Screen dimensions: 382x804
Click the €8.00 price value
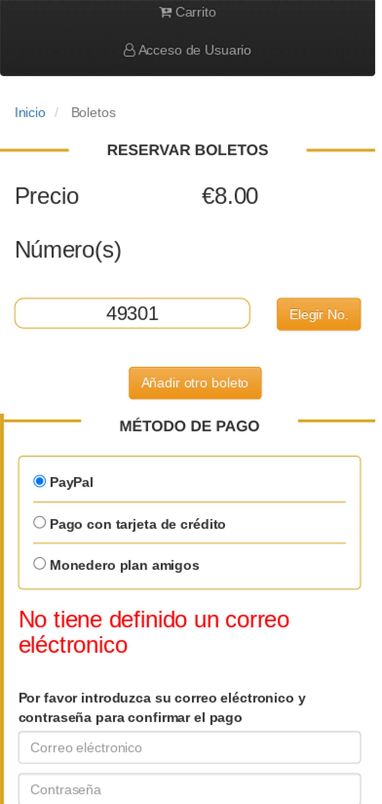230,196
